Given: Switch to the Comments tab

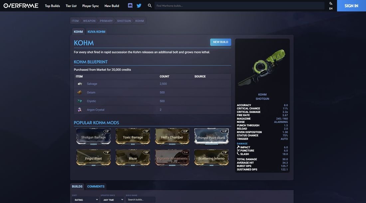Looking at the screenshot, I should pyautogui.click(x=96, y=186).
